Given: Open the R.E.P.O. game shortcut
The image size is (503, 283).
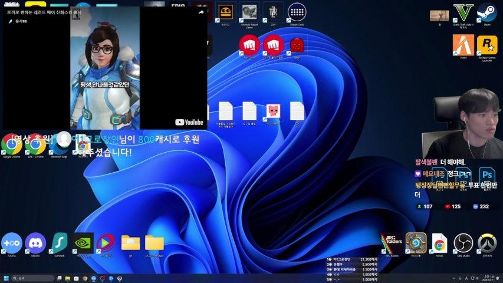Looking at the screenshot, I should pyautogui.click(x=225, y=12).
